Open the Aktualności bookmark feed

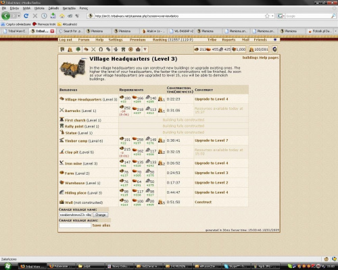tap(68, 24)
